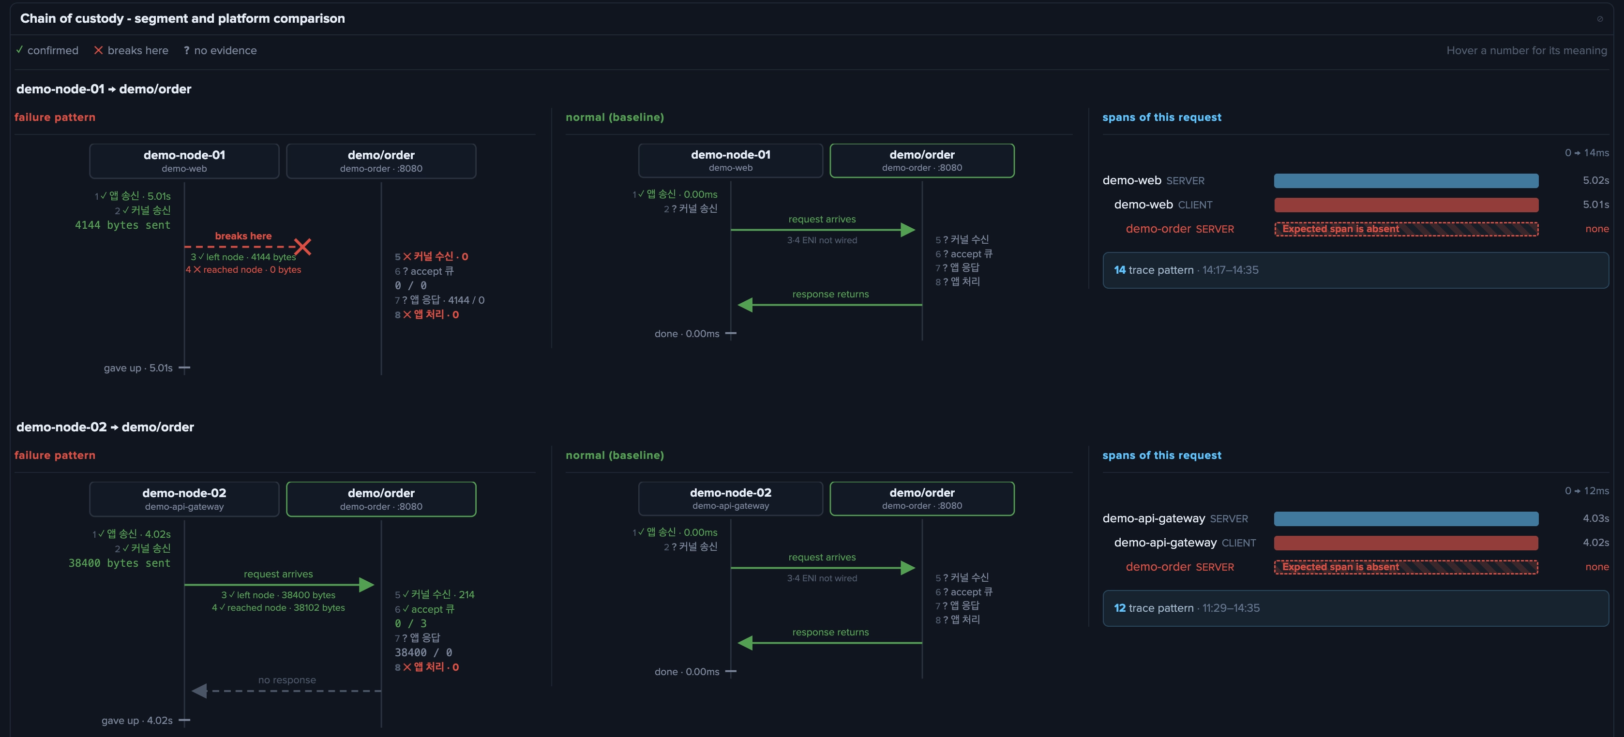Select demo-api-gateway CLIENT red span bar
This screenshot has height=737, width=1624.
[1406, 543]
